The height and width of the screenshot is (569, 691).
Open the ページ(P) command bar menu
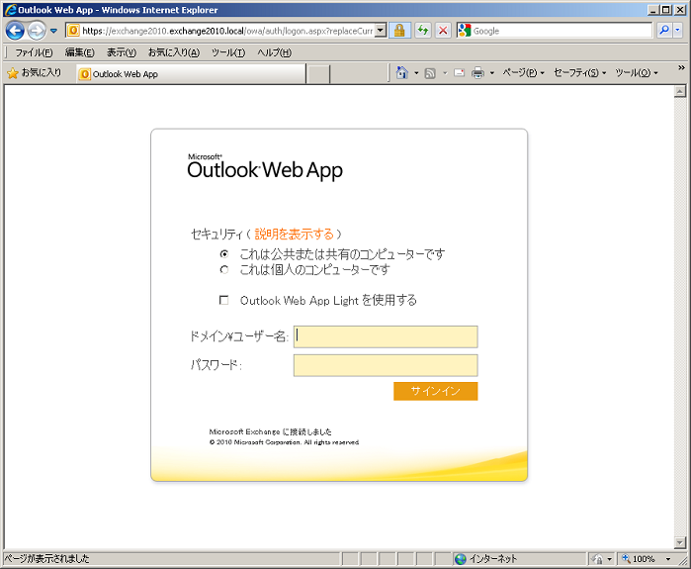coord(523,73)
